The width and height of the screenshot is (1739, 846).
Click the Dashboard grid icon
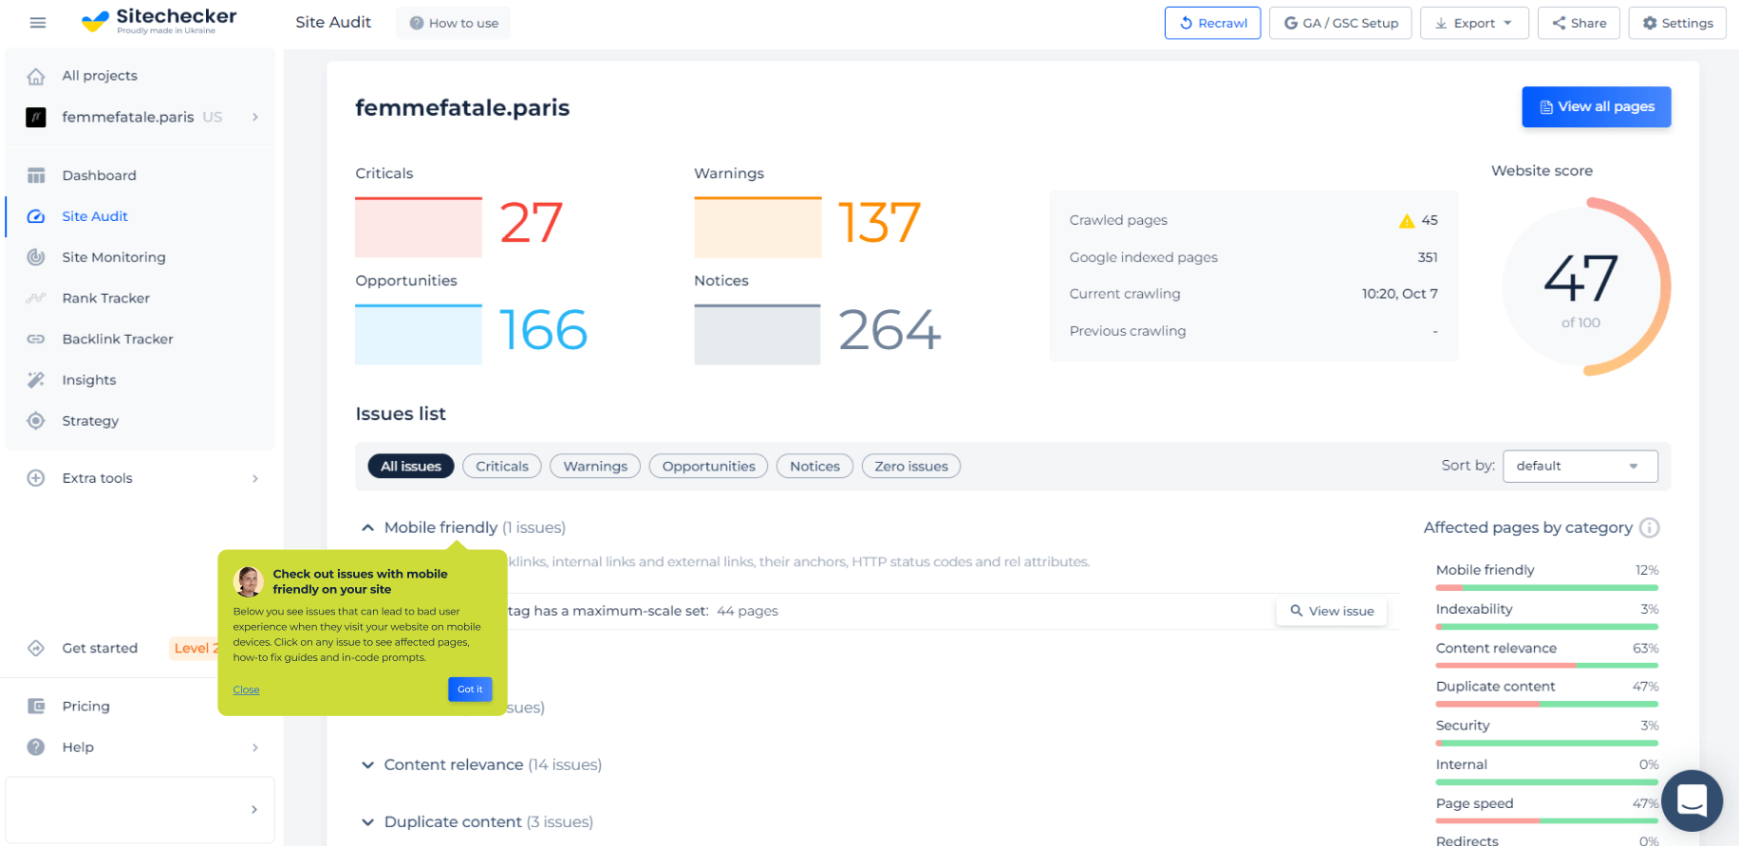point(36,175)
